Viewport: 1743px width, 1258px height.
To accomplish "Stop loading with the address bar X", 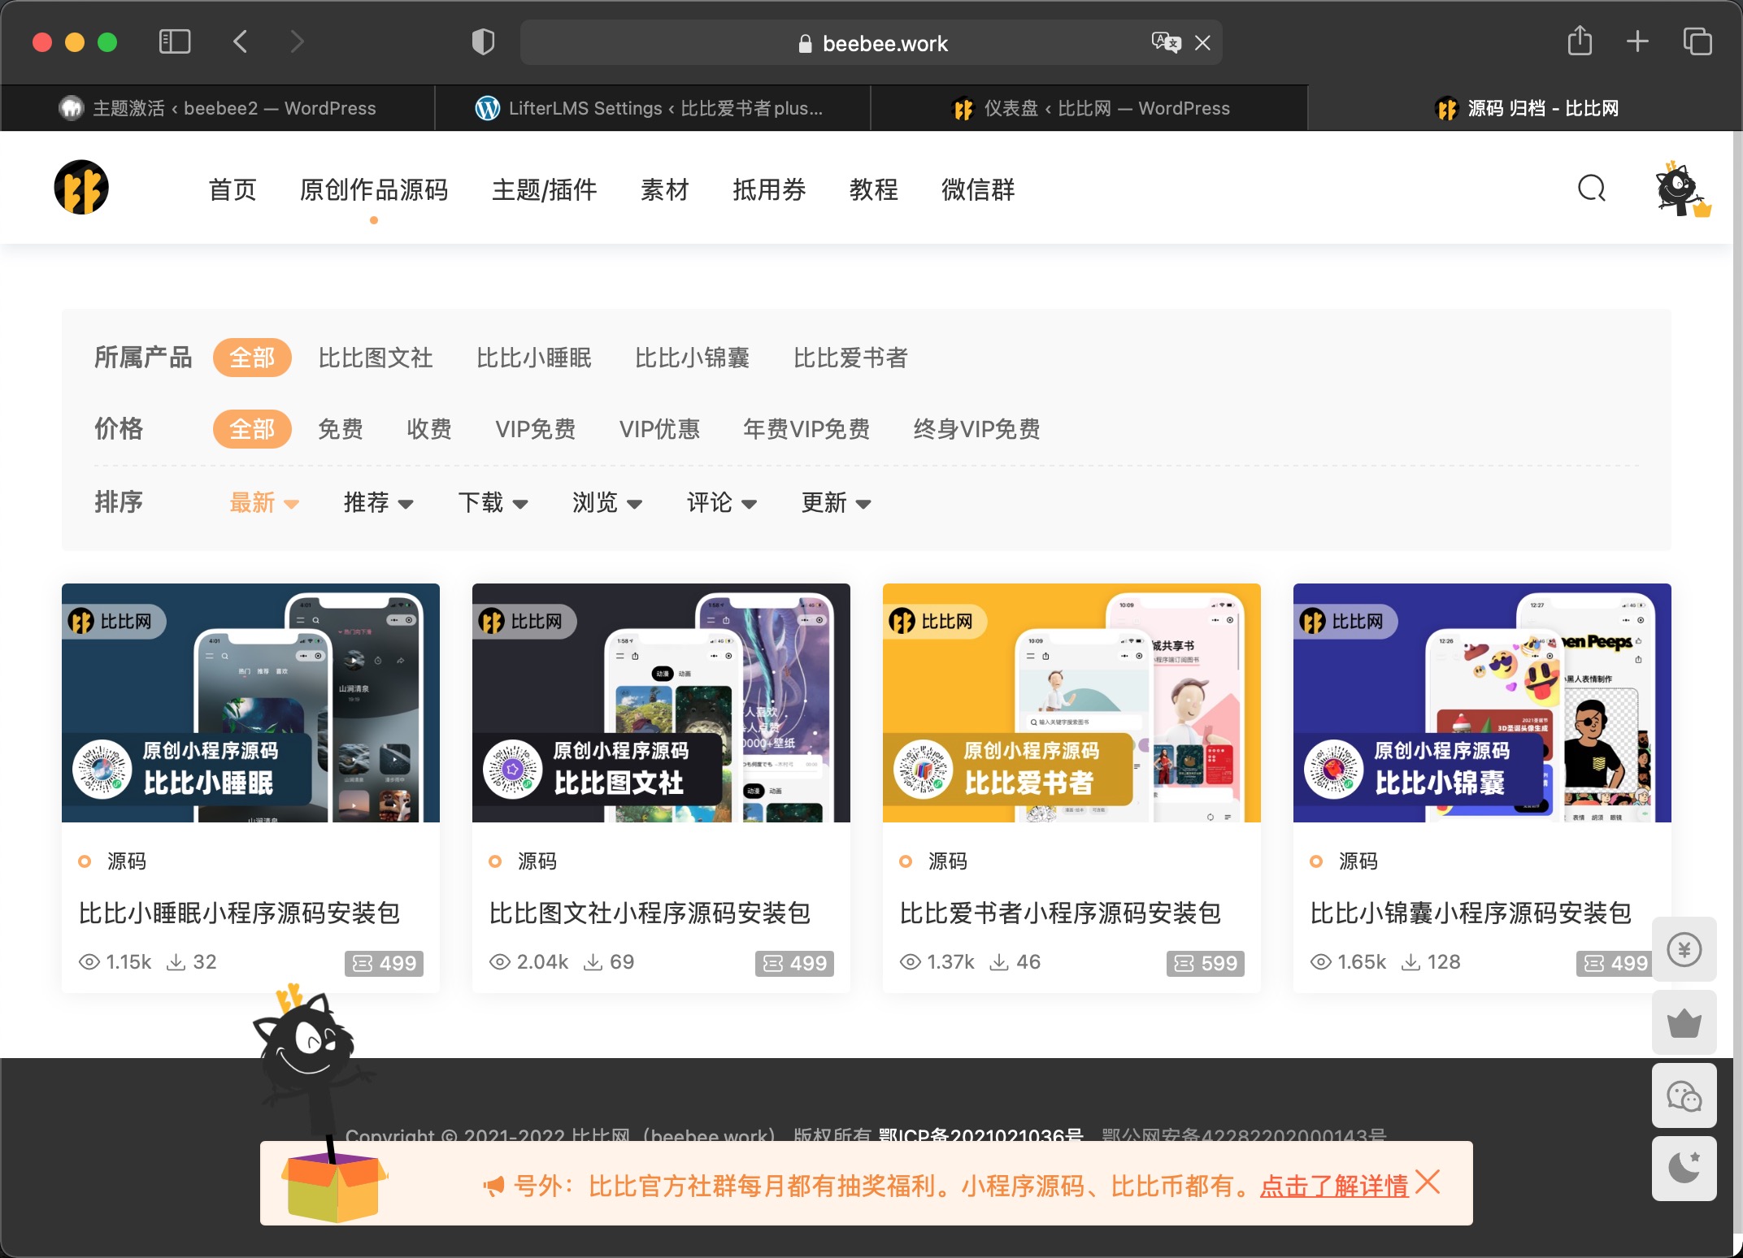I will point(1202,43).
